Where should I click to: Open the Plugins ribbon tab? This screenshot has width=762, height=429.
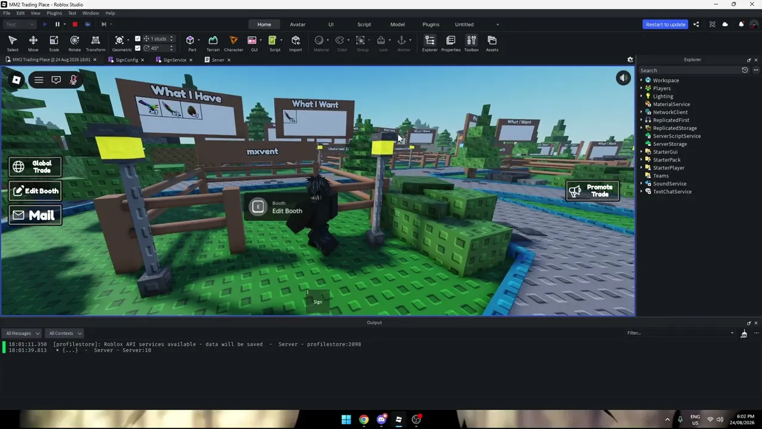[x=430, y=24]
